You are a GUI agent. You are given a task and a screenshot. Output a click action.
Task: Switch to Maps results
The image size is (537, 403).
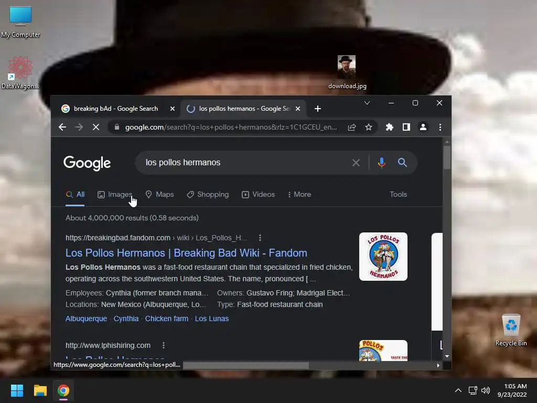(x=159, y=194)
